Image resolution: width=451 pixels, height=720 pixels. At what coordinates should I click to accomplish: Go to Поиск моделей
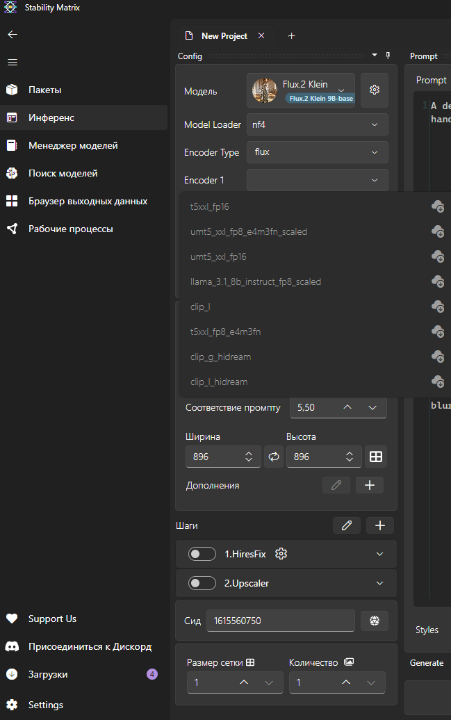pyautogui.click(x=83, y=173)
